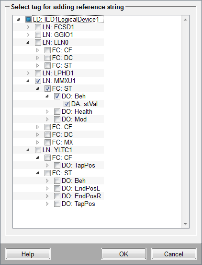Check the DO: EndPosL checkbox
Image resolution: width=202 pixels, height=265 pixels.
point(57,189)
